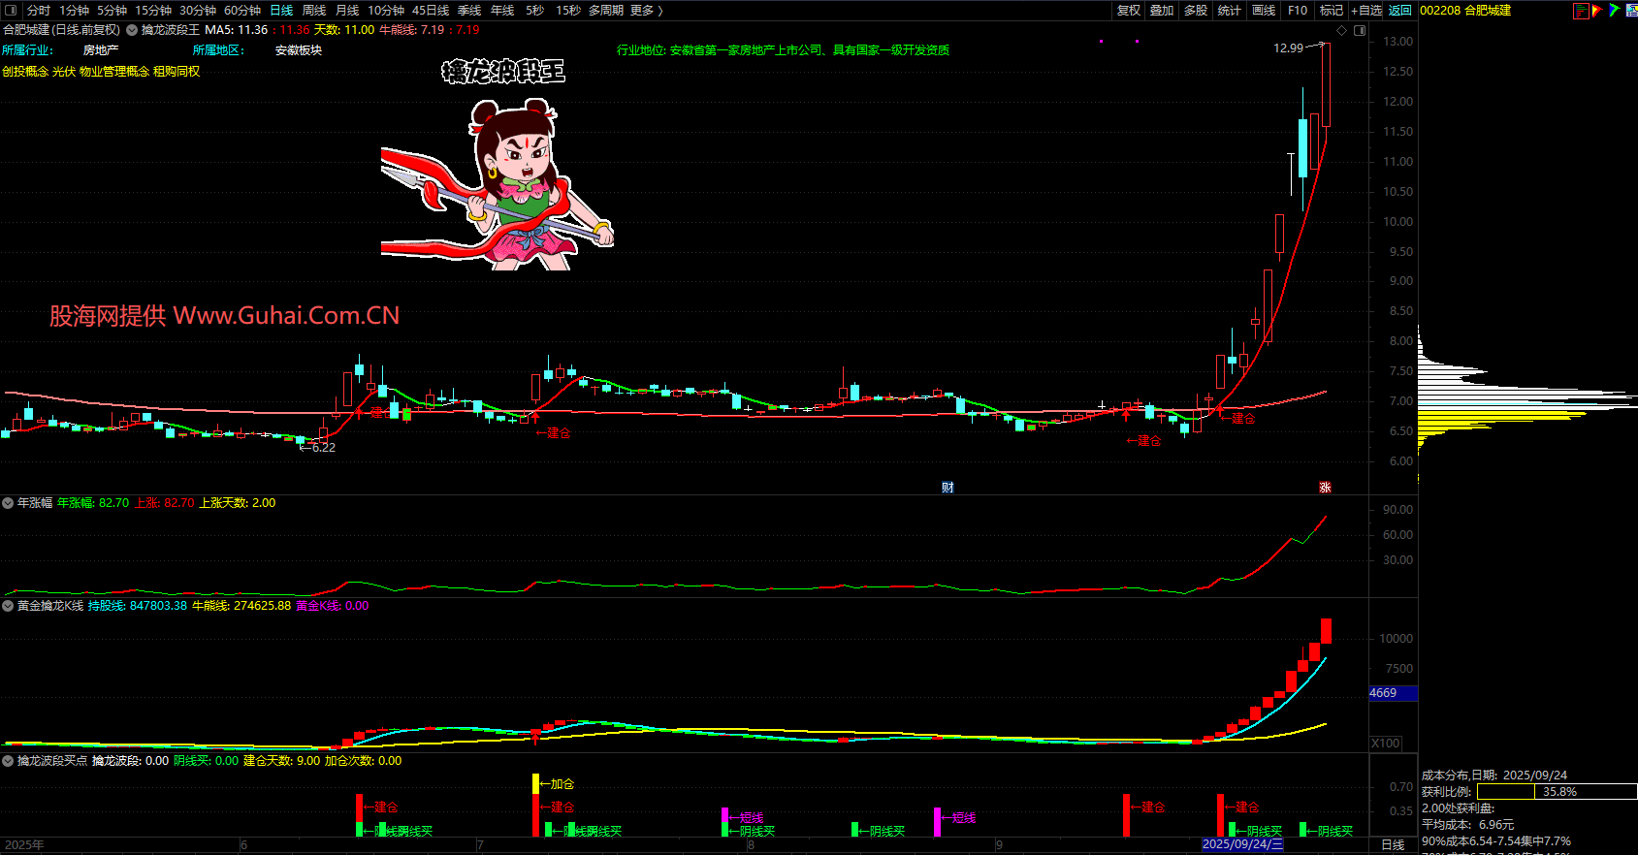Toggle the right panel layout icon
Image resolution: width=1638 pixels, height=855 pixels.
1360,30
